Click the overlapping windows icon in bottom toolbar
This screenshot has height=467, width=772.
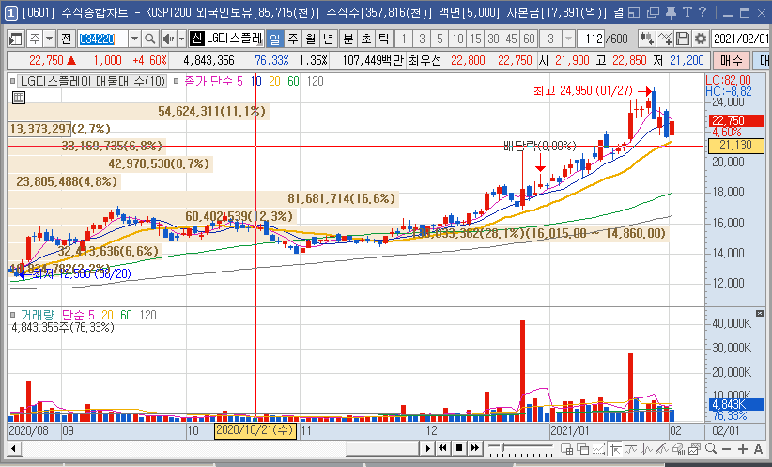click(x=582, y=448)
